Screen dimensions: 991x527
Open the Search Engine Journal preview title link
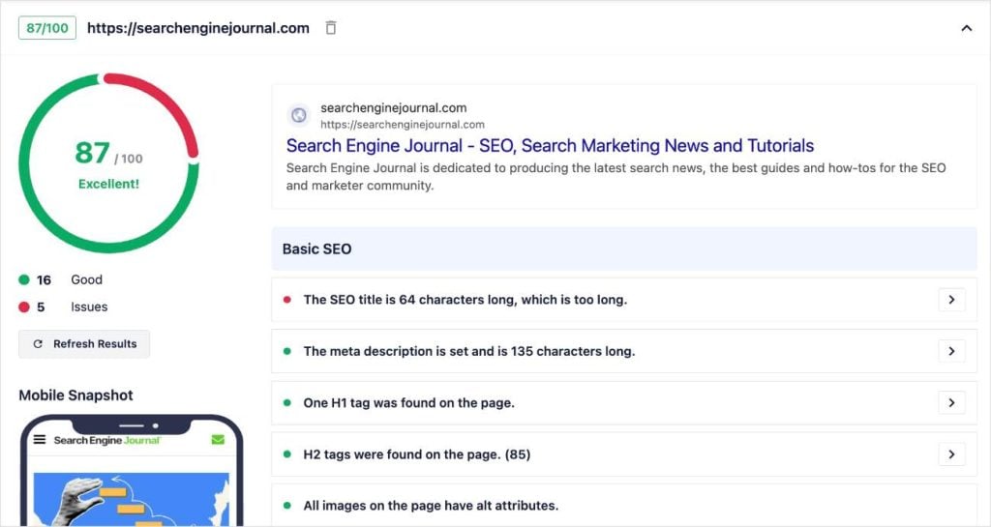[550, 146]
